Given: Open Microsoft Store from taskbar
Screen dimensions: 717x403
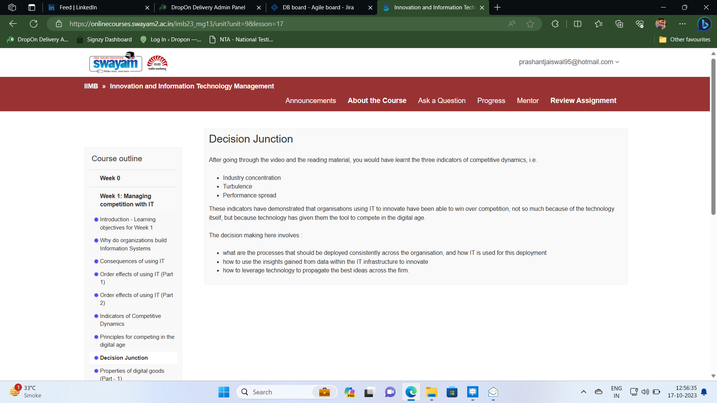Looking at the screenshot, I should [452, 392].
